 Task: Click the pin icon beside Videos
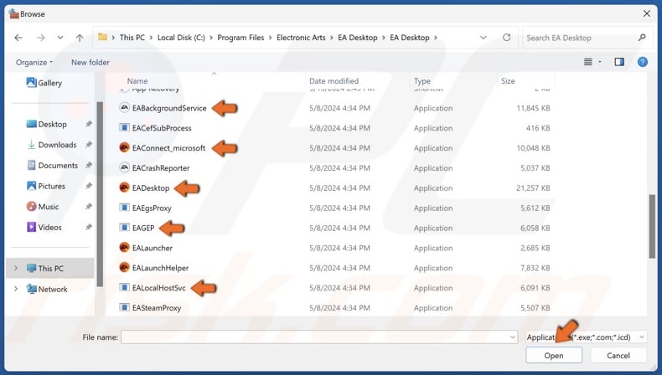[89, 228]
